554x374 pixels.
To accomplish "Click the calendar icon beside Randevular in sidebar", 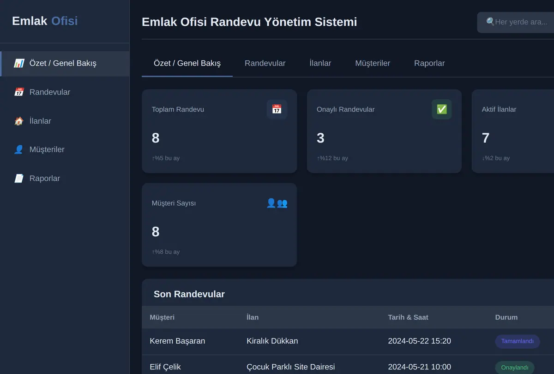I will point(19,92).
